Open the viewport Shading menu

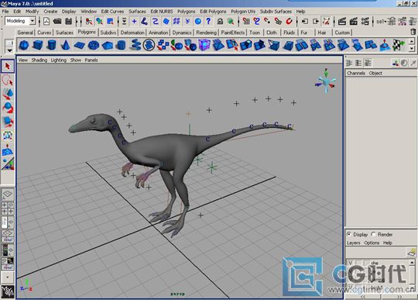[39, 60]
